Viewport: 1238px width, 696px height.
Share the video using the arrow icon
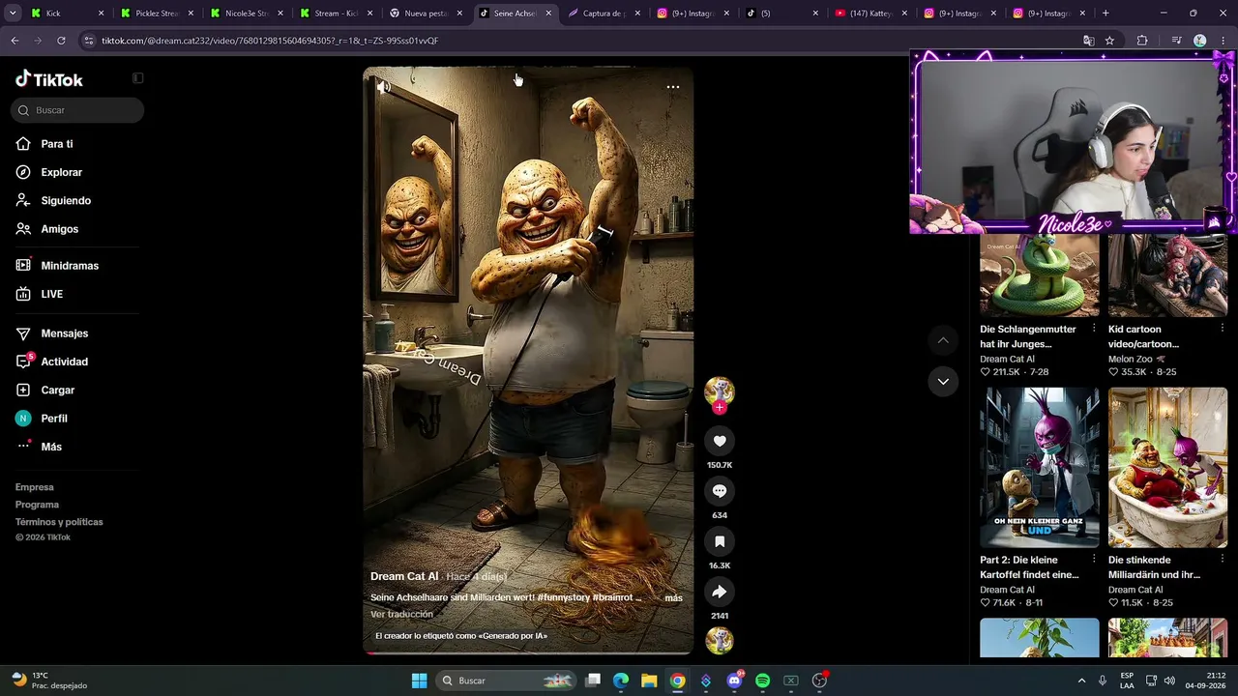pos(719,592)
